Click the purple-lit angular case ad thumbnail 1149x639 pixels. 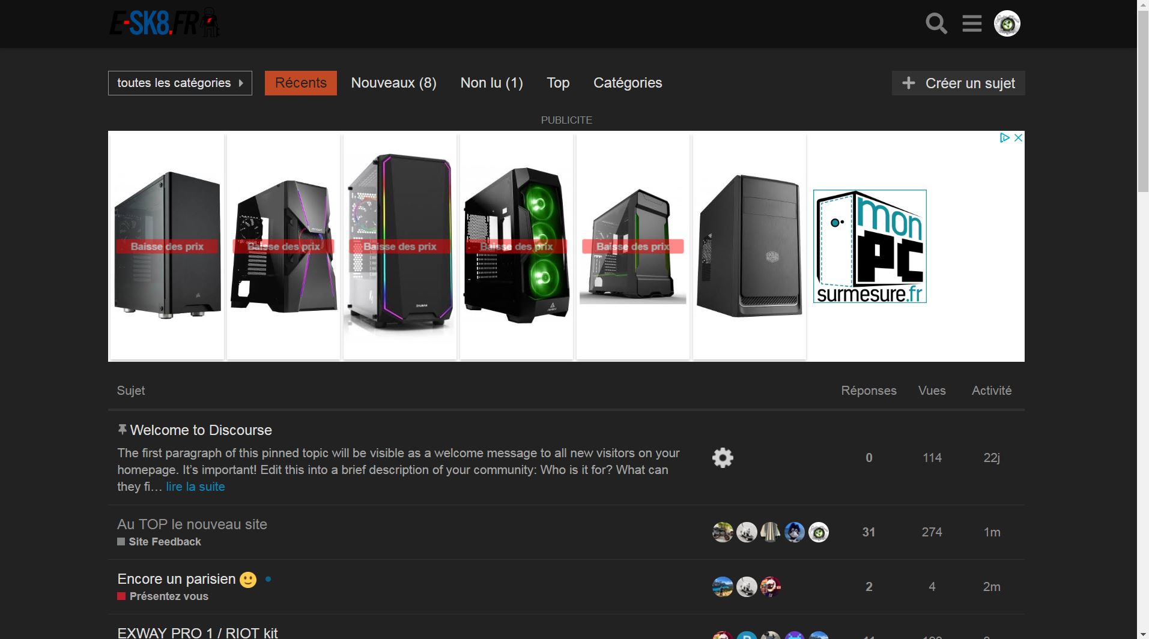pyautogui.click(x=283, y=247)
